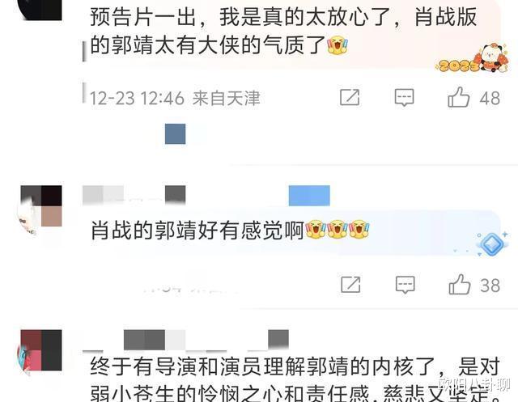Viewport: 518px width, 402px height.
Task: Tap the blue diamond member badge
Action: (492, 244)
